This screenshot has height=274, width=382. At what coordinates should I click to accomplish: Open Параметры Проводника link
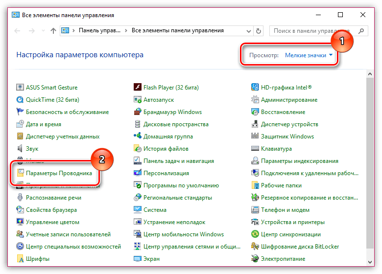pos(59,173)
